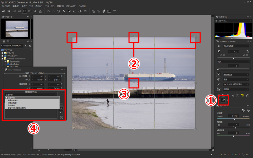Click the yellow rotation icon in parameter panel

243,95
